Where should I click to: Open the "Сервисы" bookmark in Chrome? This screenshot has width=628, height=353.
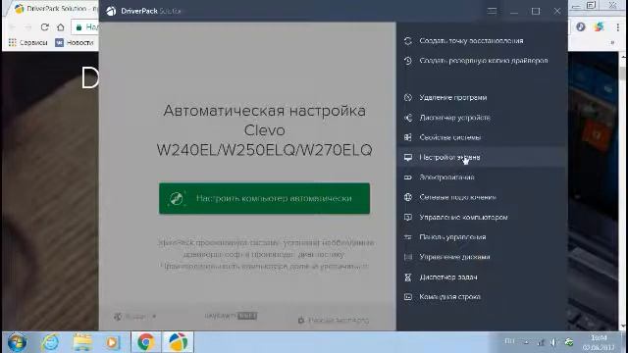click(x=28, y=42)
